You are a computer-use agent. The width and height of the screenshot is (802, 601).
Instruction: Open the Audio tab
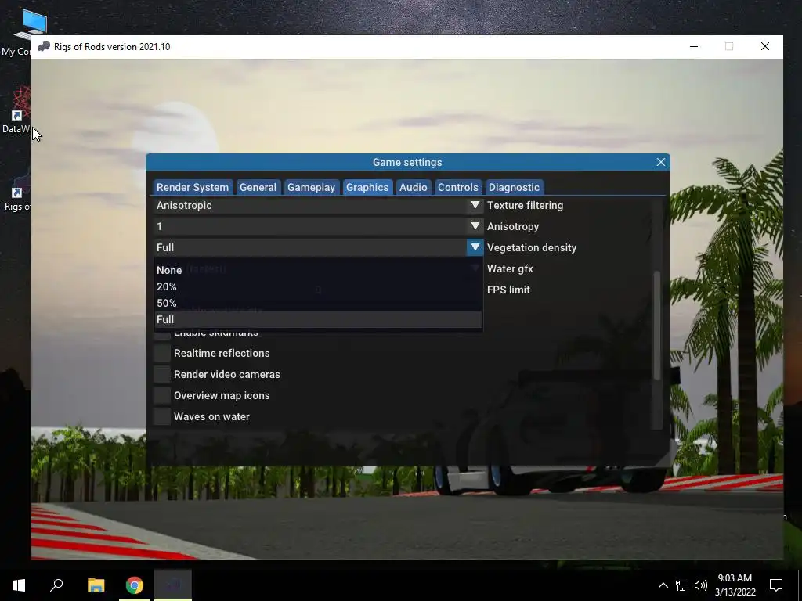pyautogui.click(x=414, y=187)
